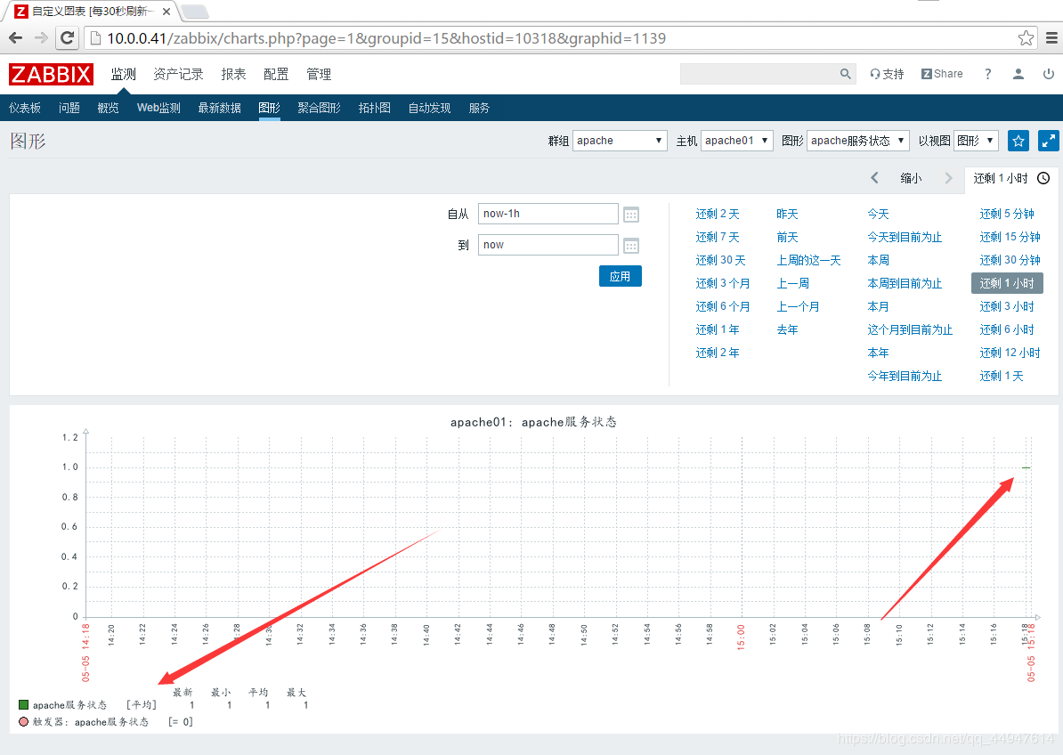Open the 主机 apache01 dropdown
1063x755 pixels.
tap(737, 141)
